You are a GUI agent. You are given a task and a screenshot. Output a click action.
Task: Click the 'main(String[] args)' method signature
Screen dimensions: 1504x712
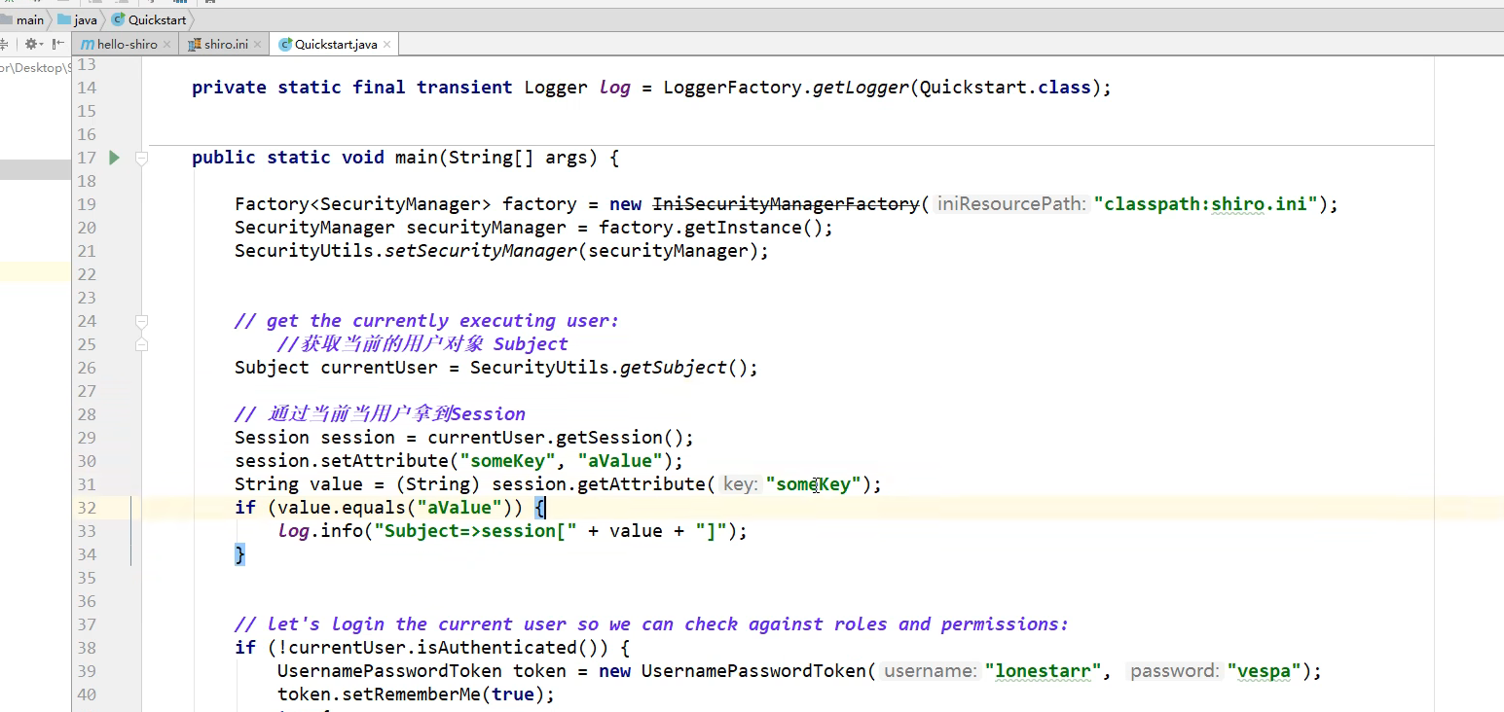tap(495, 158)
